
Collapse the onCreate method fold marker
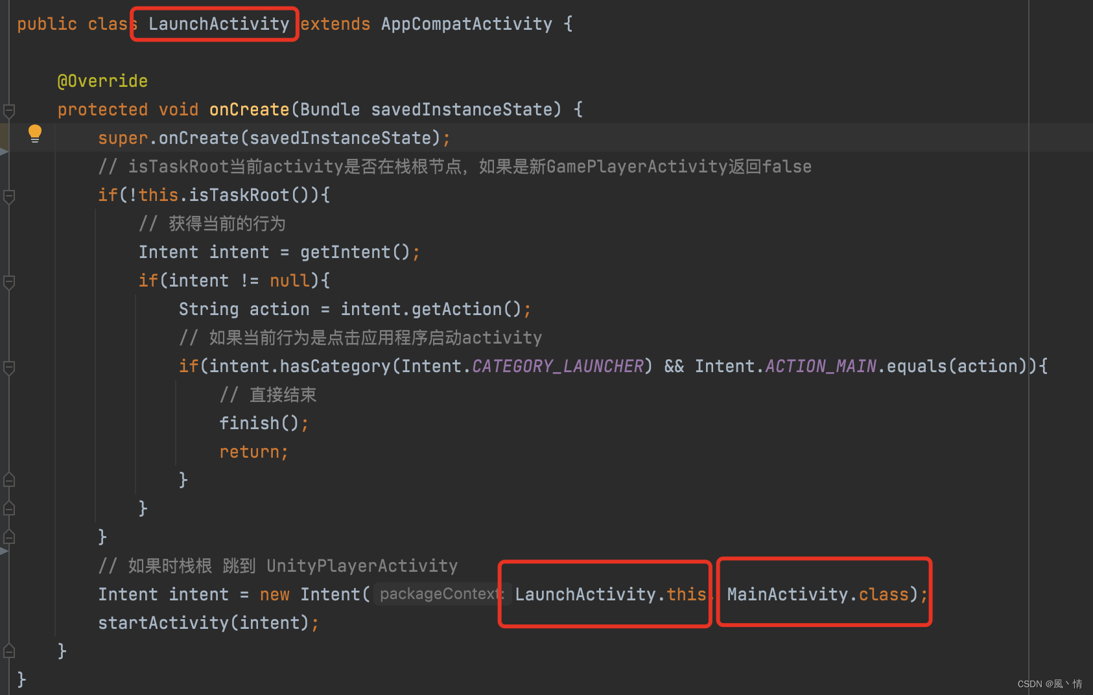pyautogui.click(x=9, y=110)
